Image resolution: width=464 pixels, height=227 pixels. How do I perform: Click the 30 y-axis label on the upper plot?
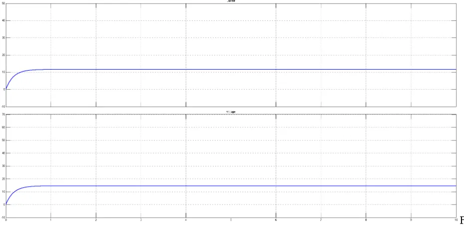pos(3,38)
